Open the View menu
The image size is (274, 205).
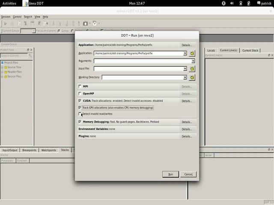(x=37, y=17)
